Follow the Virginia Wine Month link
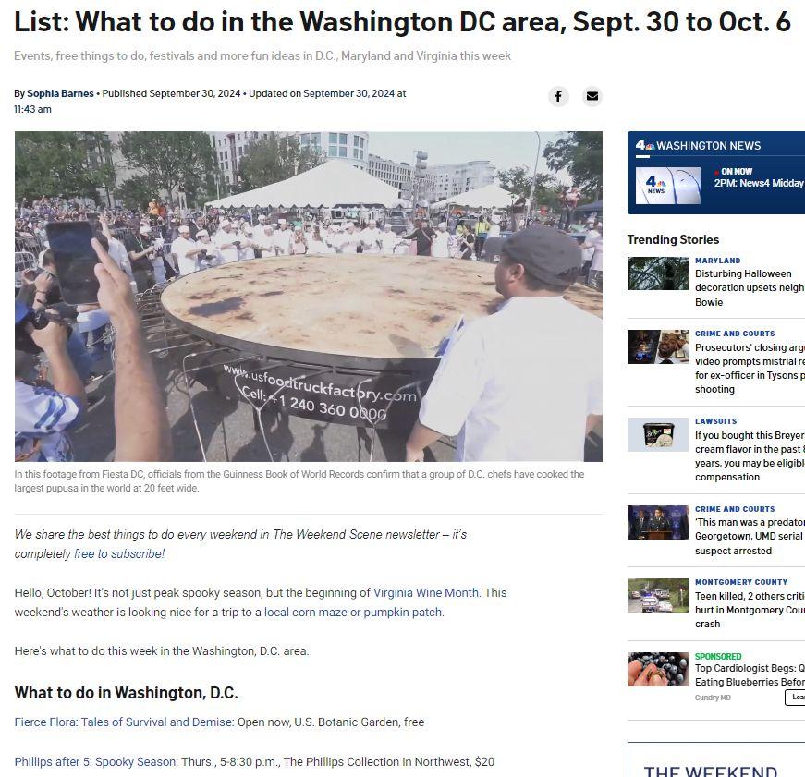 426,593
